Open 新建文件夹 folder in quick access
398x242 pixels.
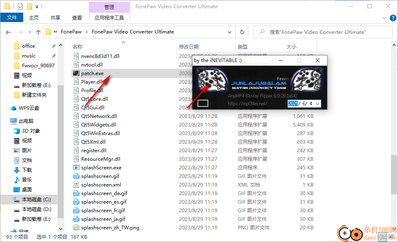[34, 95]
